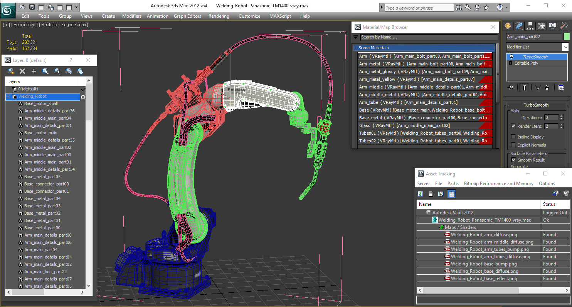Viewport: 572px width, 307px height.
Task: Open the Modify command panel tab
Action: 519,26
